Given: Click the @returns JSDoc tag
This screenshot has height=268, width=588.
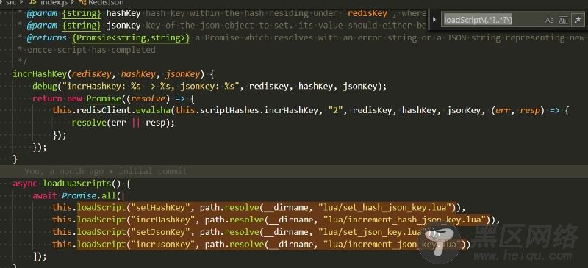Looking at the screenshot, I should point(46,38).
